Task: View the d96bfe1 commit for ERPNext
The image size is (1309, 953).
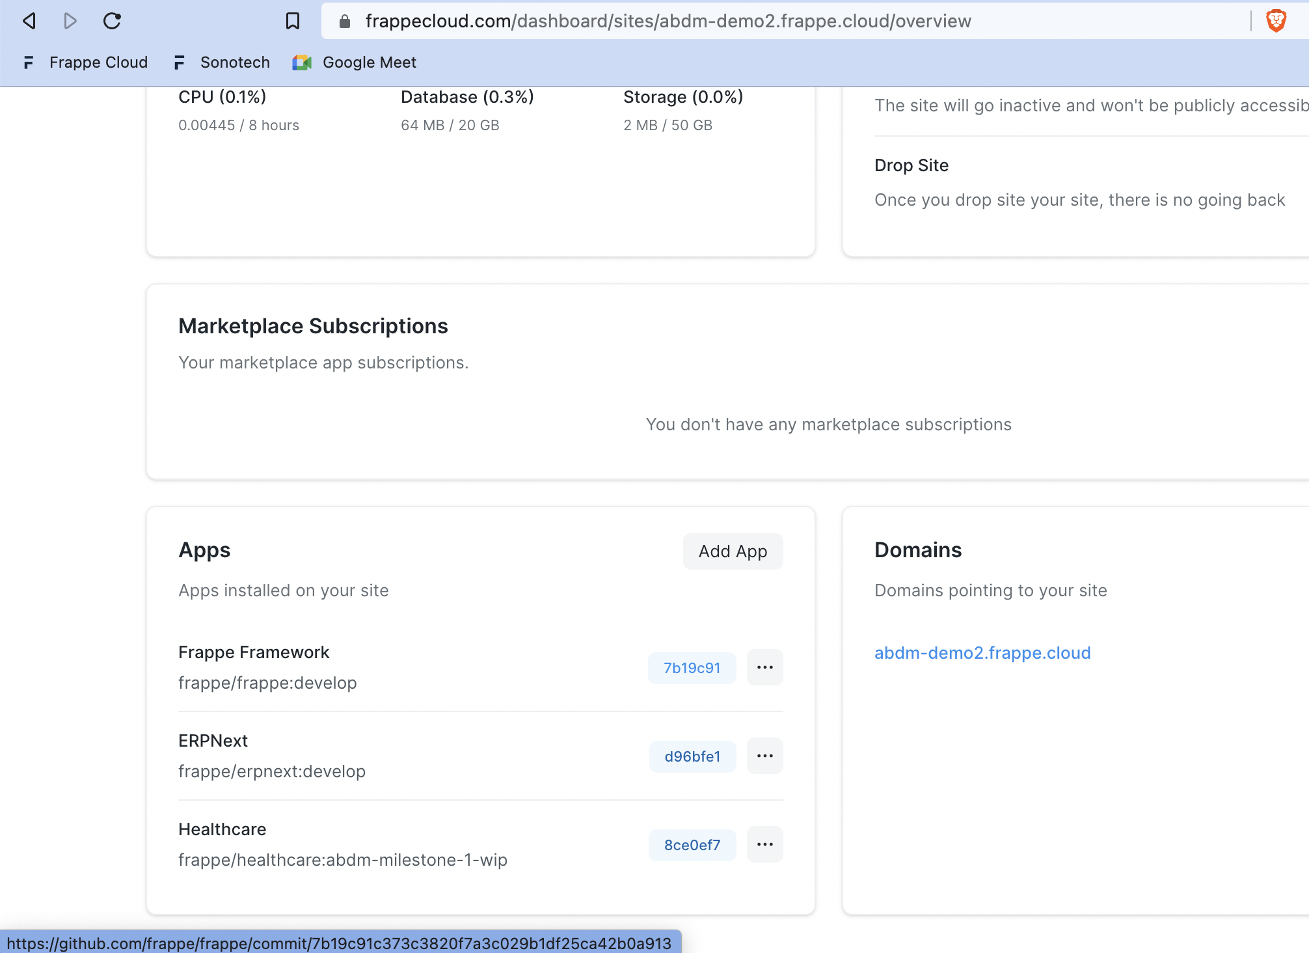Action: coord(692,756)
